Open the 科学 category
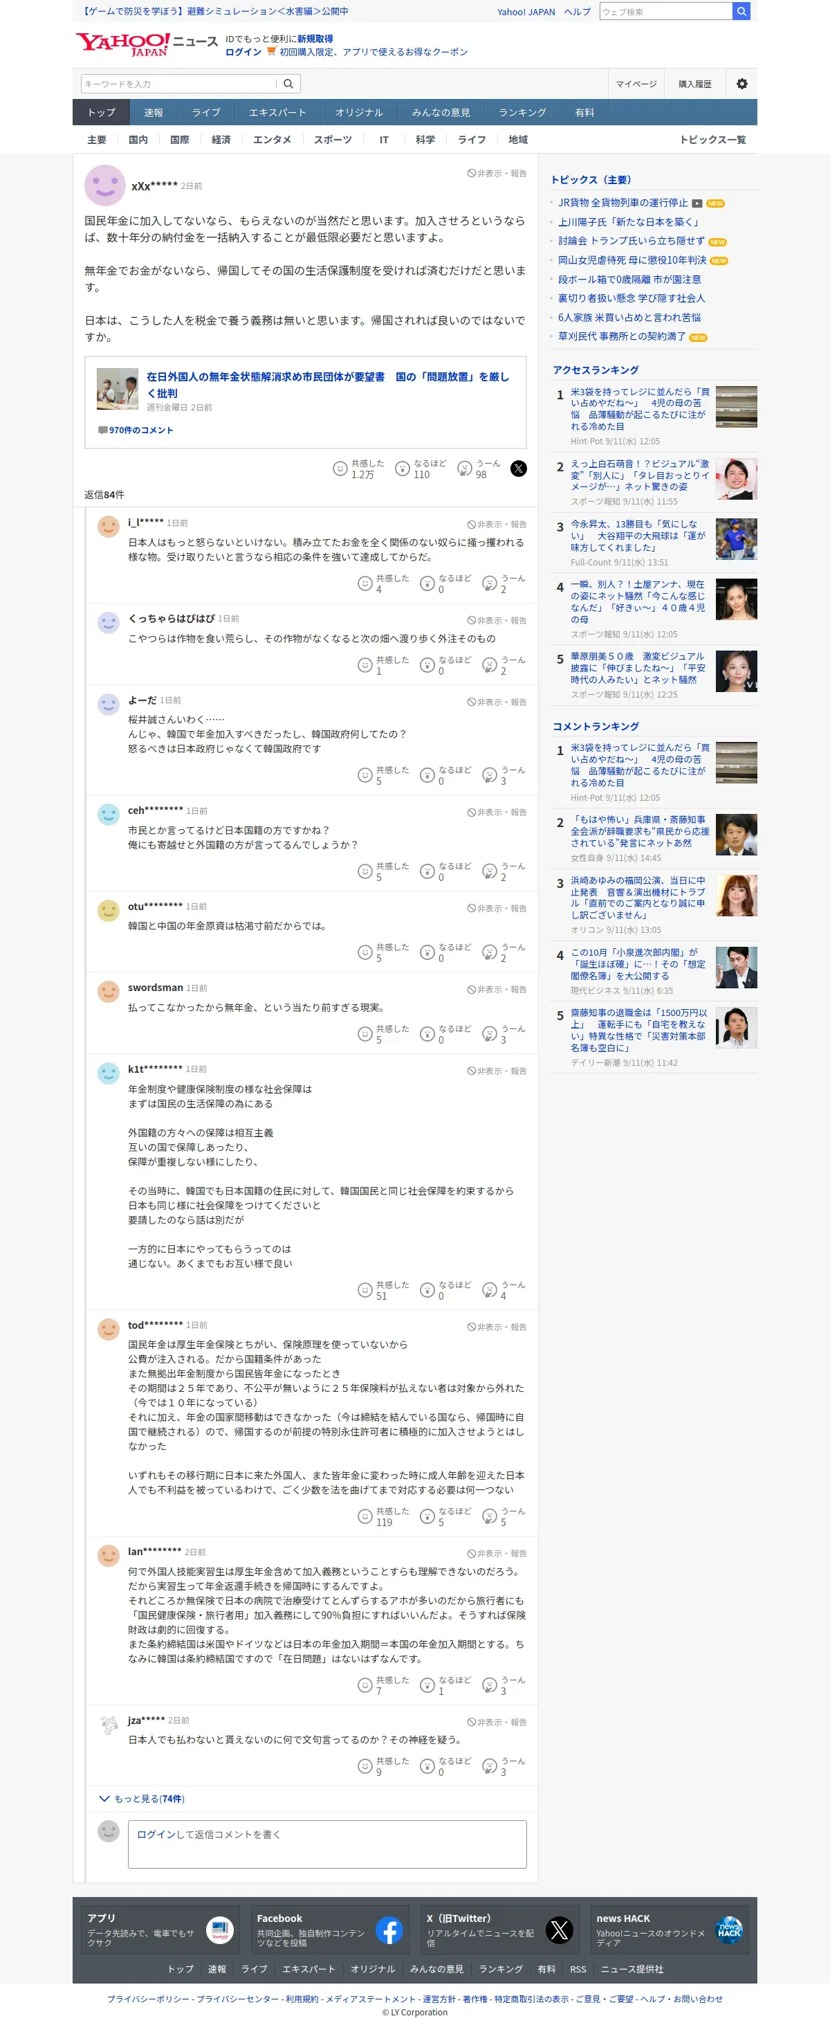Screen dimensions: 830x2032 click(x=425, y=140)
